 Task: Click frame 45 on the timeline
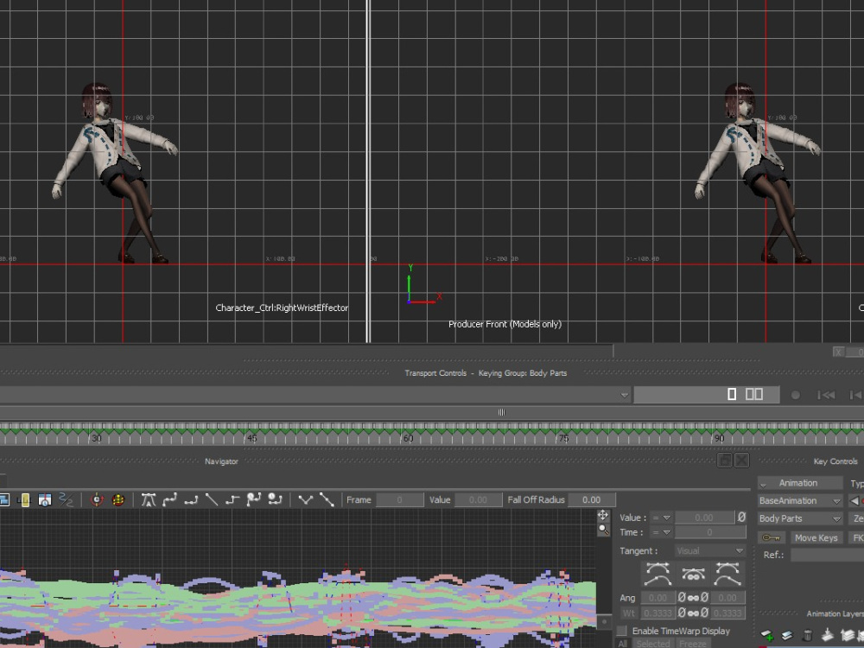[x=251, y=438]
